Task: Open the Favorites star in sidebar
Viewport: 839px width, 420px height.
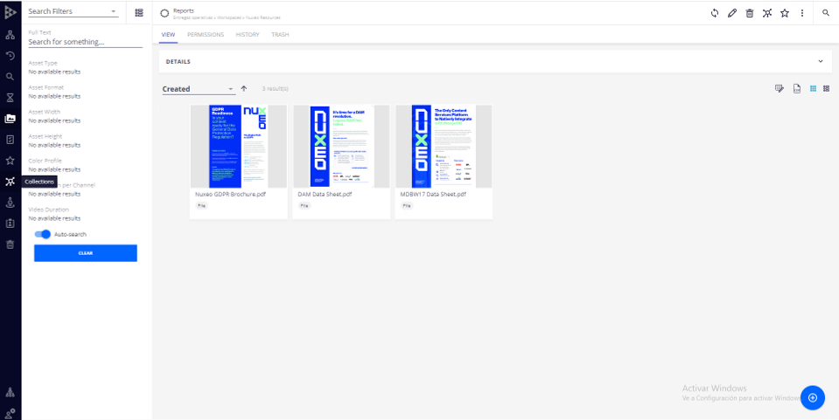Action: pos(10,161)
